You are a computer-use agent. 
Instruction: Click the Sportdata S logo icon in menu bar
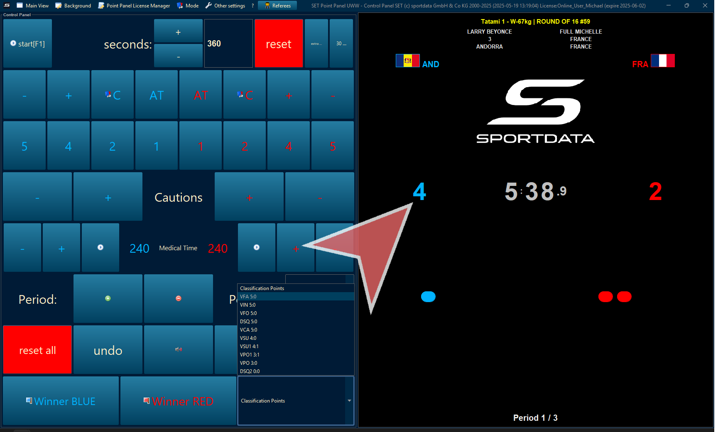click(7, 5)
